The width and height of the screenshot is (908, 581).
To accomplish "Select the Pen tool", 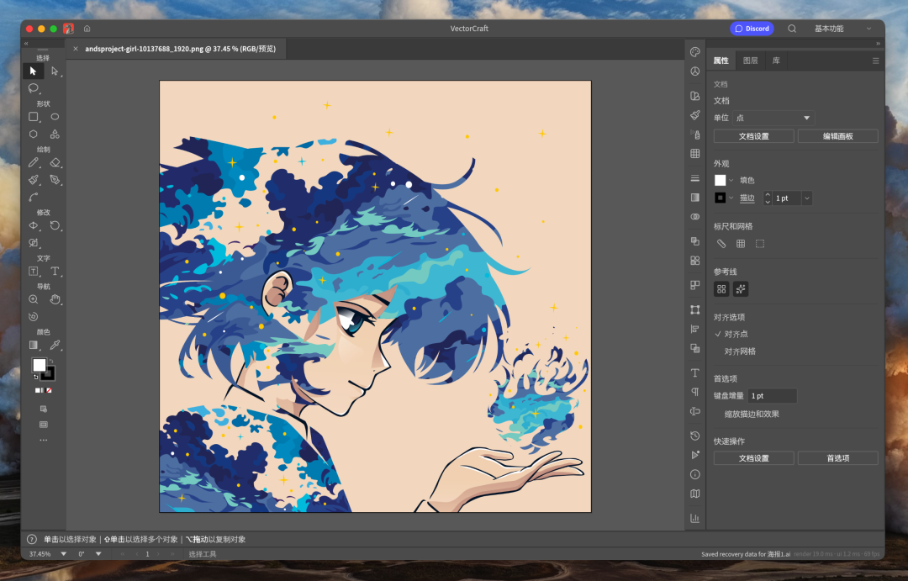I will (x=55, y=180).
